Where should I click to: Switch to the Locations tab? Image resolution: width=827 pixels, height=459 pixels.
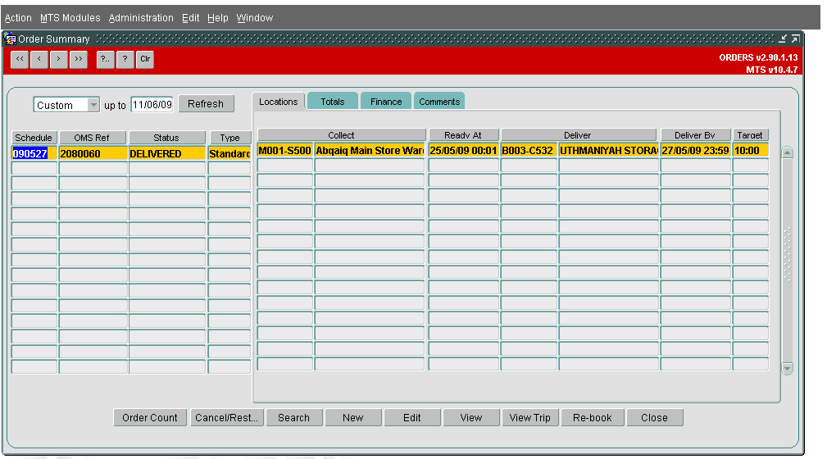279,102
